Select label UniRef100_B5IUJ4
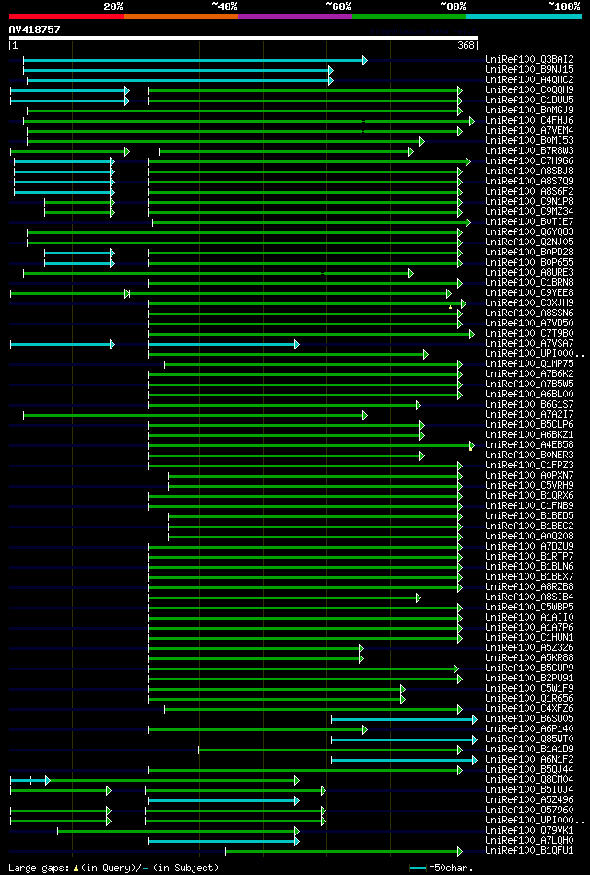590x875 pixels. pos(530,789)
